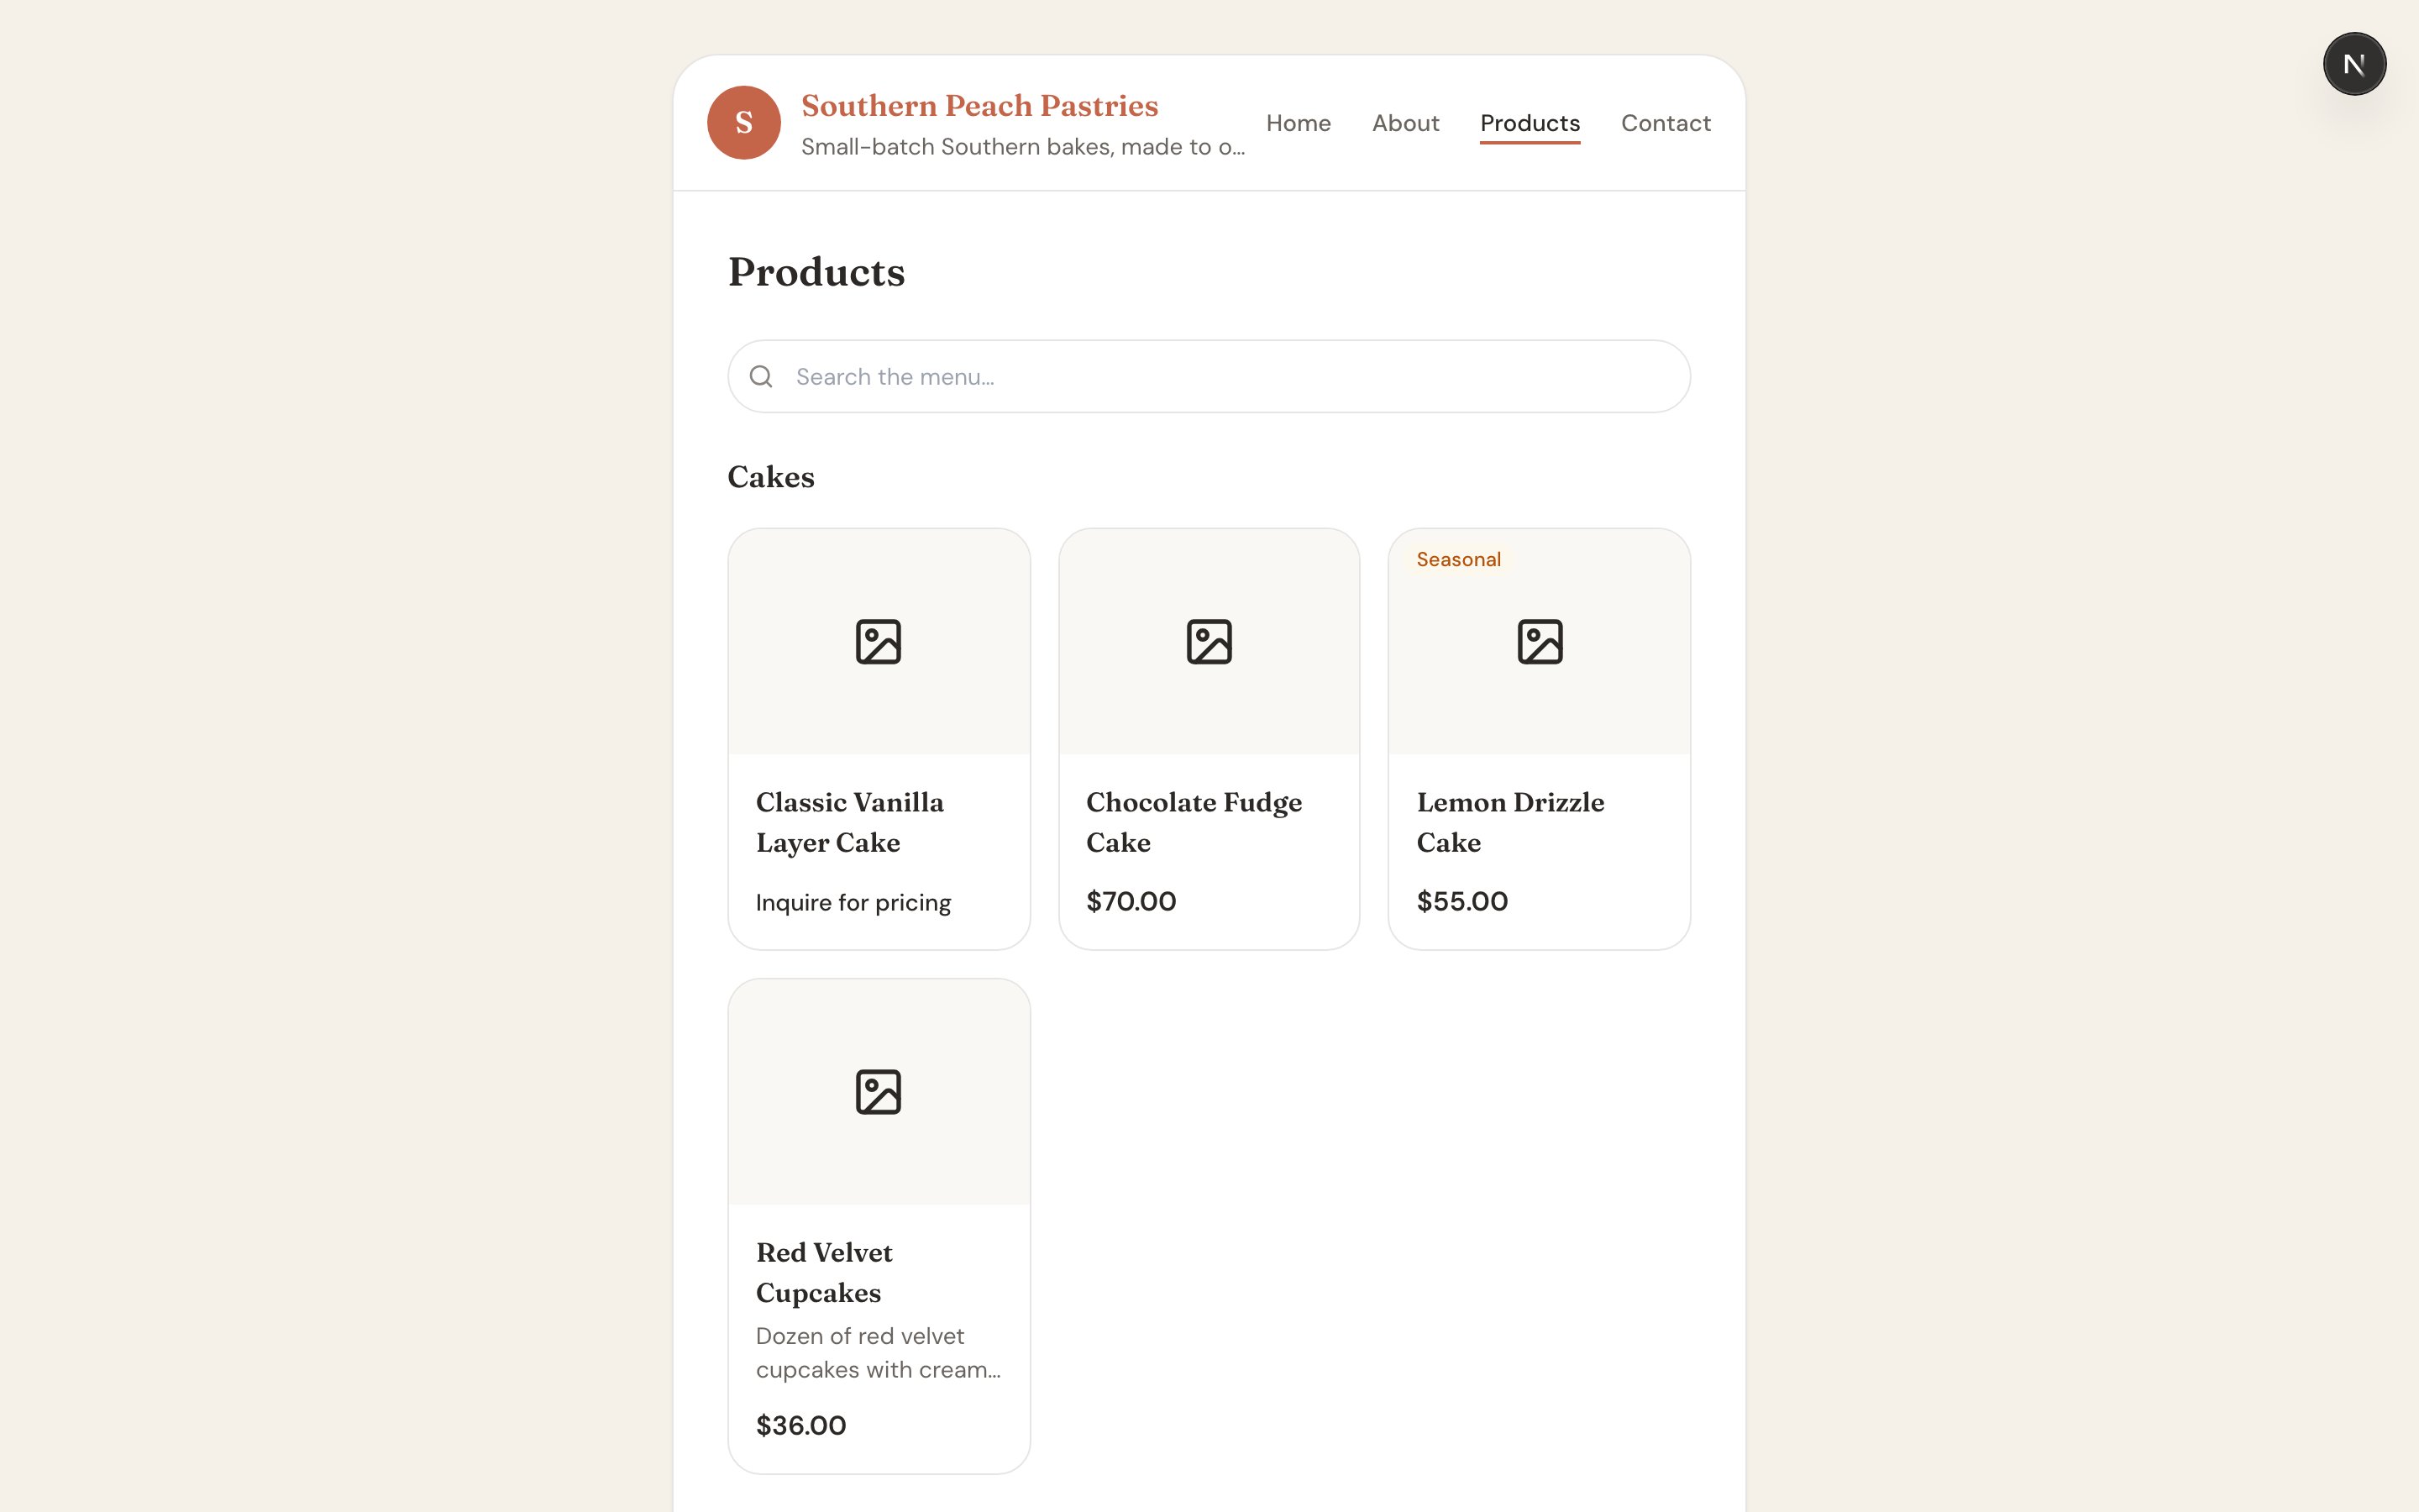2419x1512 pixels.
Task: Click the Products page heading
Action: (x=816, y=272)
